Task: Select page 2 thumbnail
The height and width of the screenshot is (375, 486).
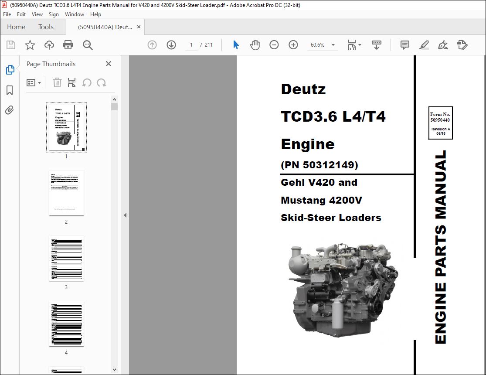Action: point(66,193)
